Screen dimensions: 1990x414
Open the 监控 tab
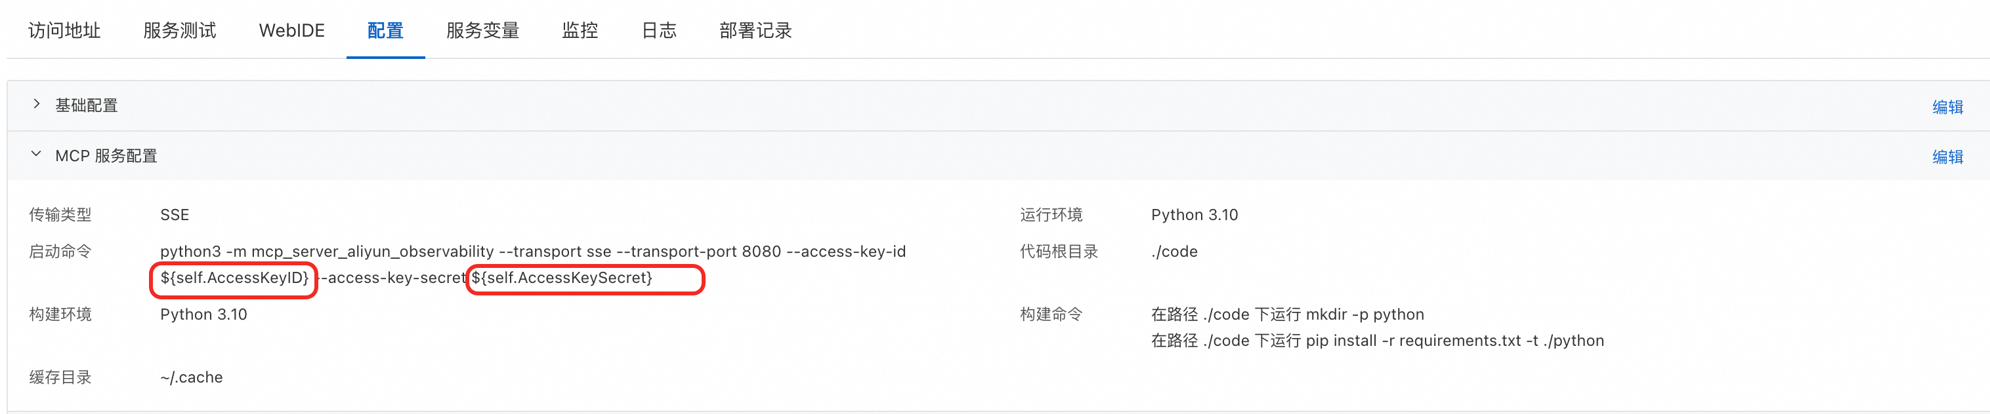580,30
